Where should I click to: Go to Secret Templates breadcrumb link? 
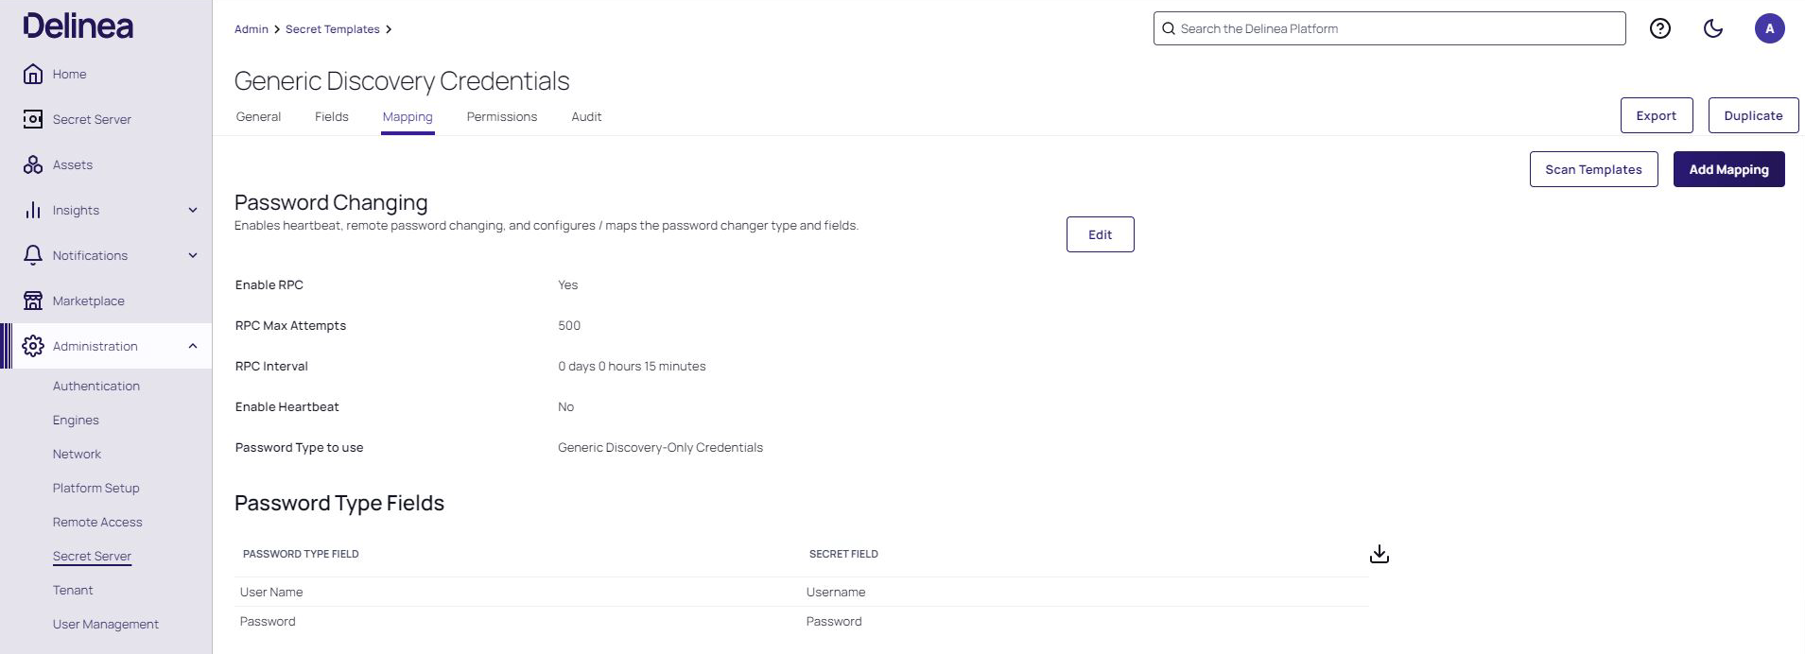332,29
